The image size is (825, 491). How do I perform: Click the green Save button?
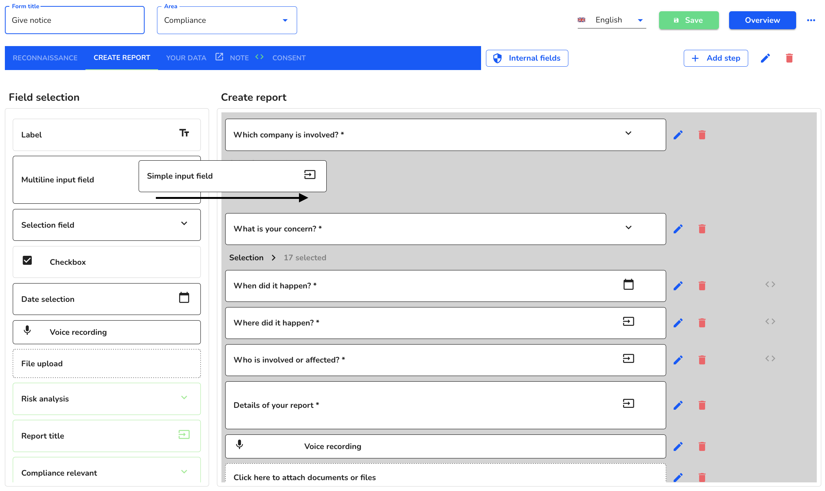pos(689,20)
